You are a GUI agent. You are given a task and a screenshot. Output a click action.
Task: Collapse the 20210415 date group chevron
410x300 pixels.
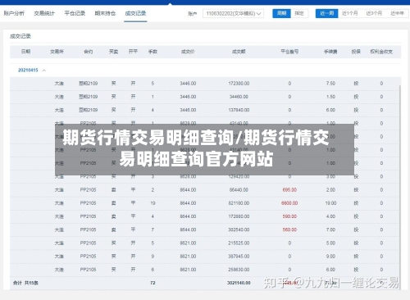click(44, 70)
